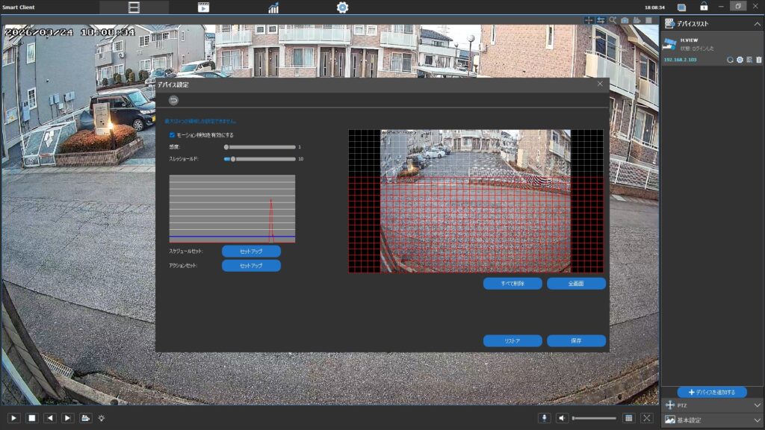Click すべて削除 to clear detection areas

tap(512, 284)
